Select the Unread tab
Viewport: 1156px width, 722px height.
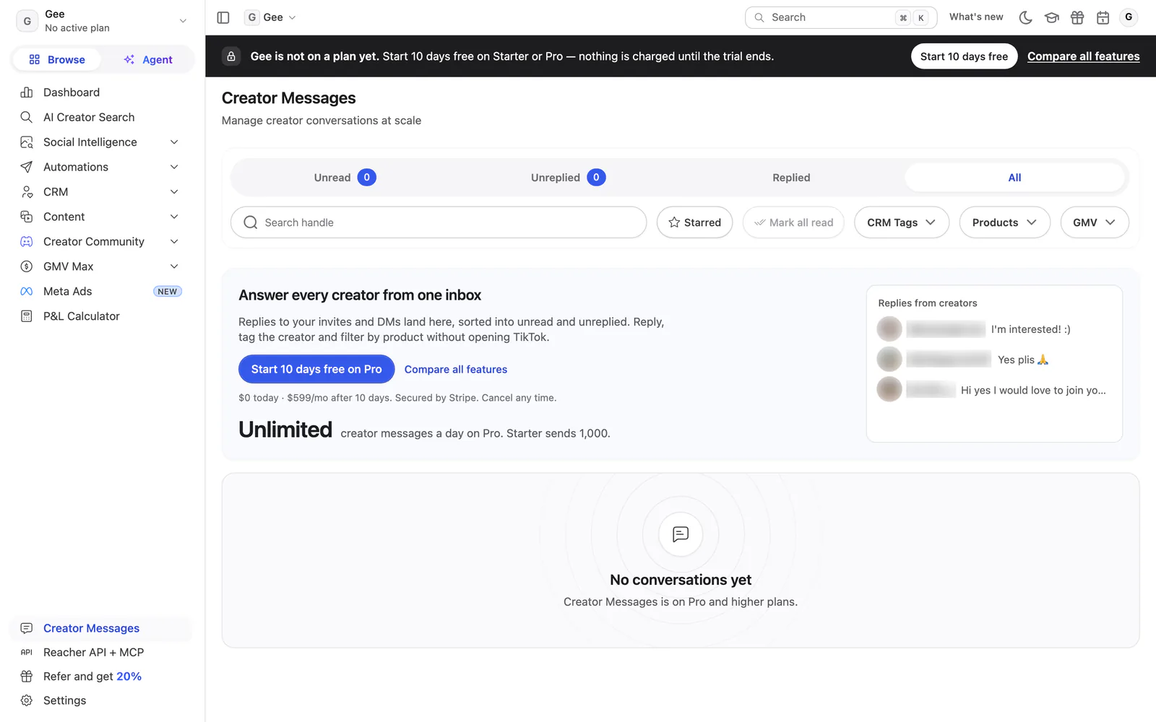(x=345, y=178)
